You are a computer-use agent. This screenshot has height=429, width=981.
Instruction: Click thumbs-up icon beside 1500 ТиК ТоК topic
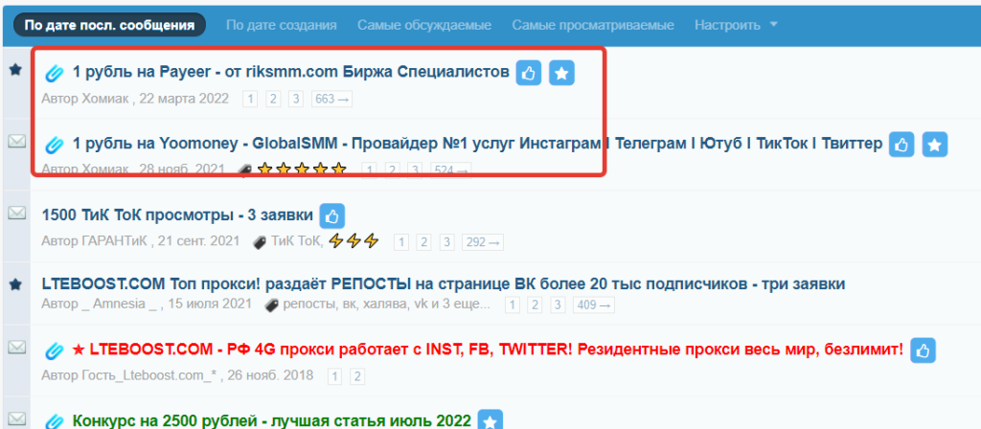coord(332,216)
